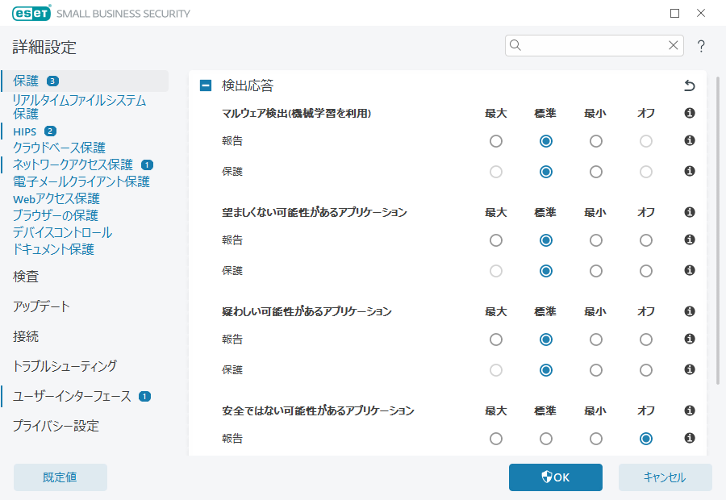Viewport: 726px width, 500px height.
Task: Click the 既定値 button
Action: [60, 477]
